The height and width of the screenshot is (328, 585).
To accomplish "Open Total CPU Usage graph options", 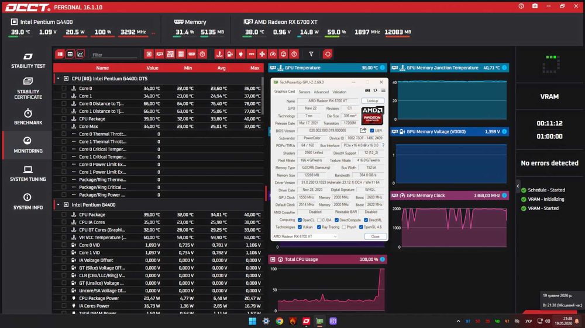I will 383,259.
